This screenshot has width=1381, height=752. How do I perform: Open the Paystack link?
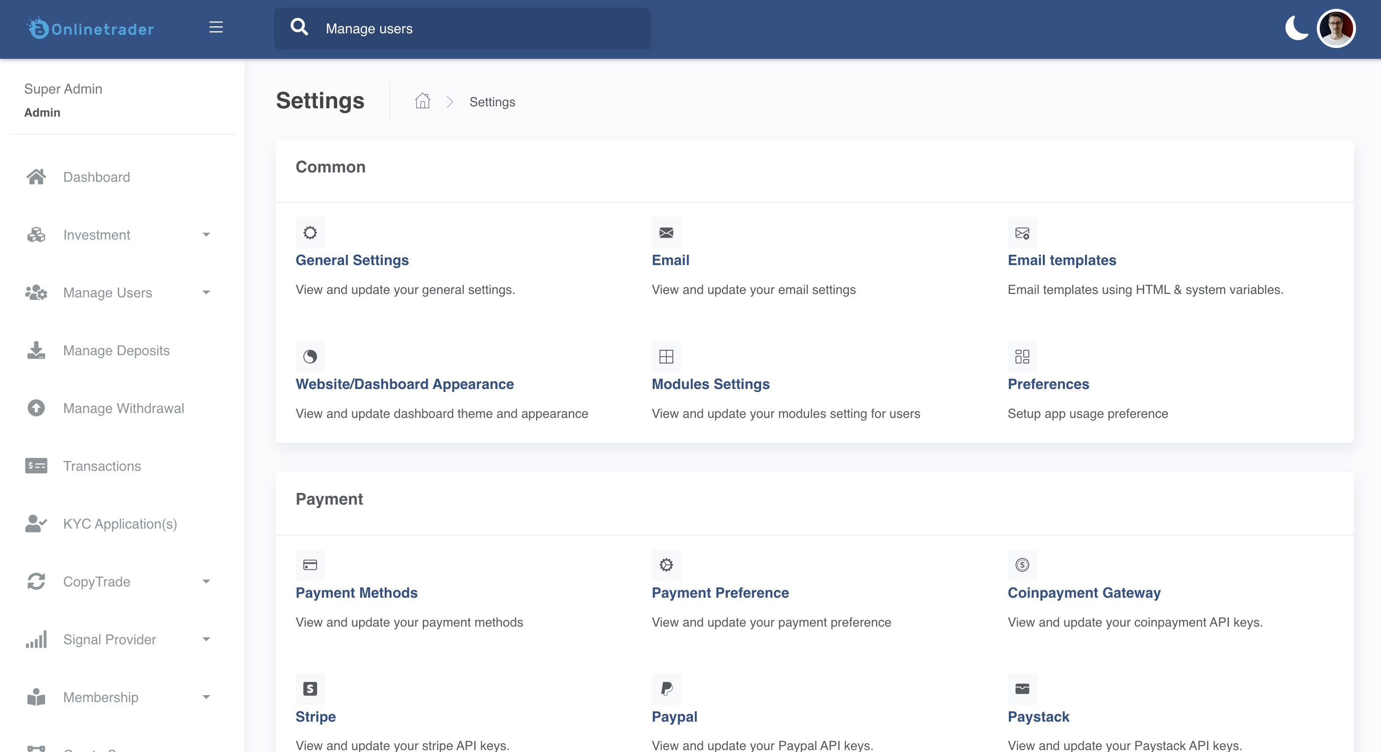1038,717
